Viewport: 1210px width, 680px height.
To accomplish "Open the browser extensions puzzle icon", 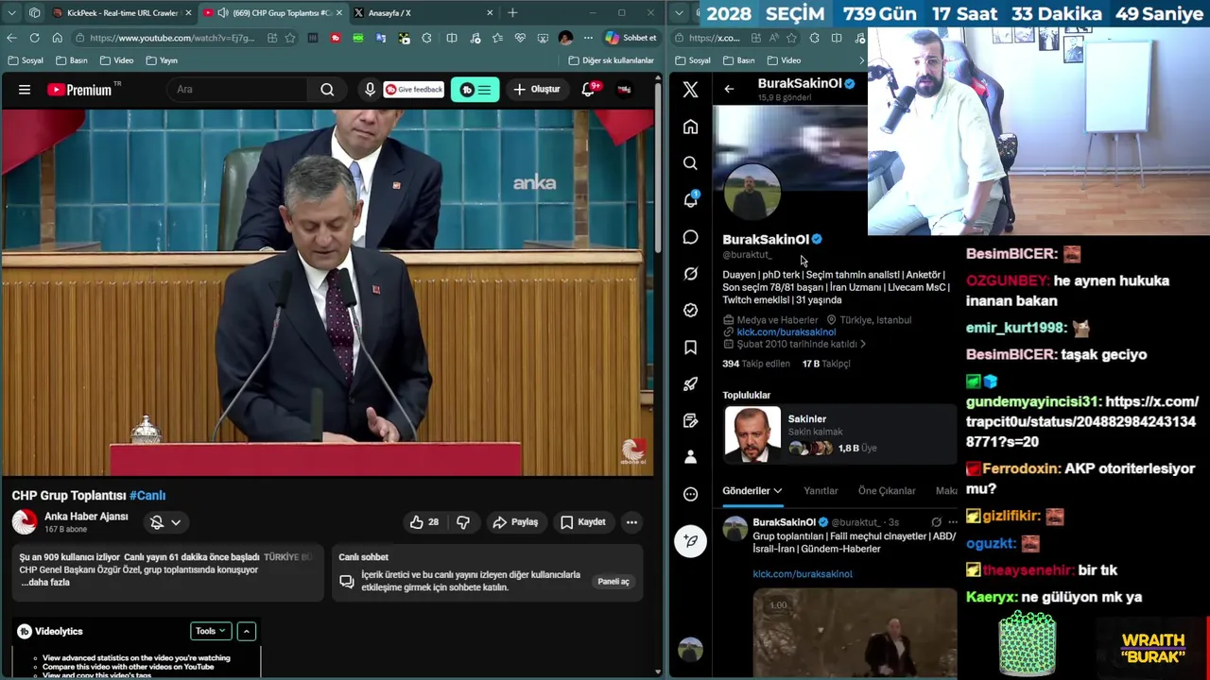I will (x=427, y=38).
